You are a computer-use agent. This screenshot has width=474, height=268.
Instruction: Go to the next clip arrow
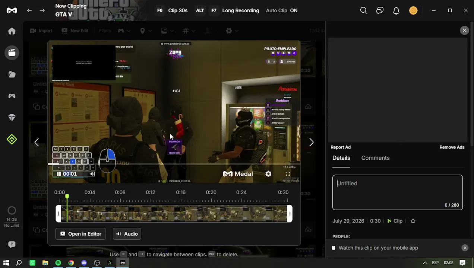click(312, 142)
